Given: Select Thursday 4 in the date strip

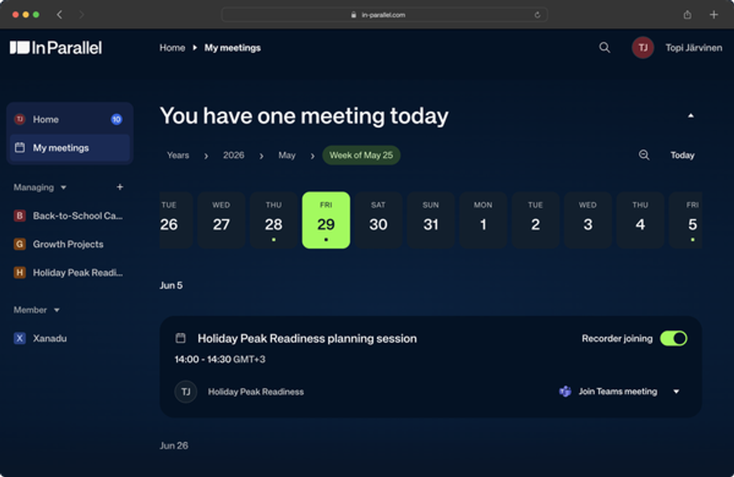Looking at the screenshot, I should [640, 220].
